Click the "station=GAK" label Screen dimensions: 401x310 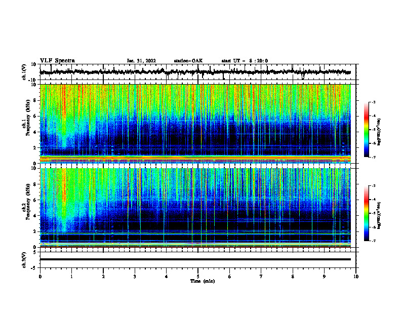pos(188,61)
